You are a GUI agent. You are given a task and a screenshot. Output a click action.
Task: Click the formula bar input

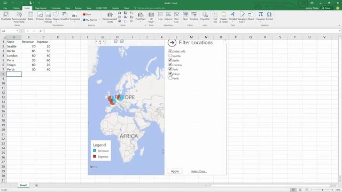point(192,31)
